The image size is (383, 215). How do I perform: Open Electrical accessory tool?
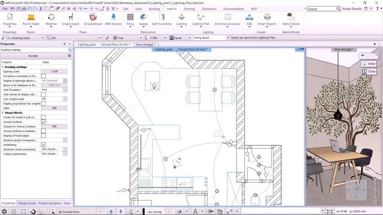pos(227,20)
